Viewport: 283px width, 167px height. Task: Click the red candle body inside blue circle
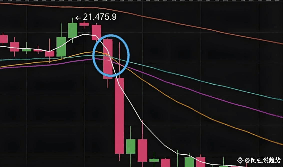[x=108, y=59]
